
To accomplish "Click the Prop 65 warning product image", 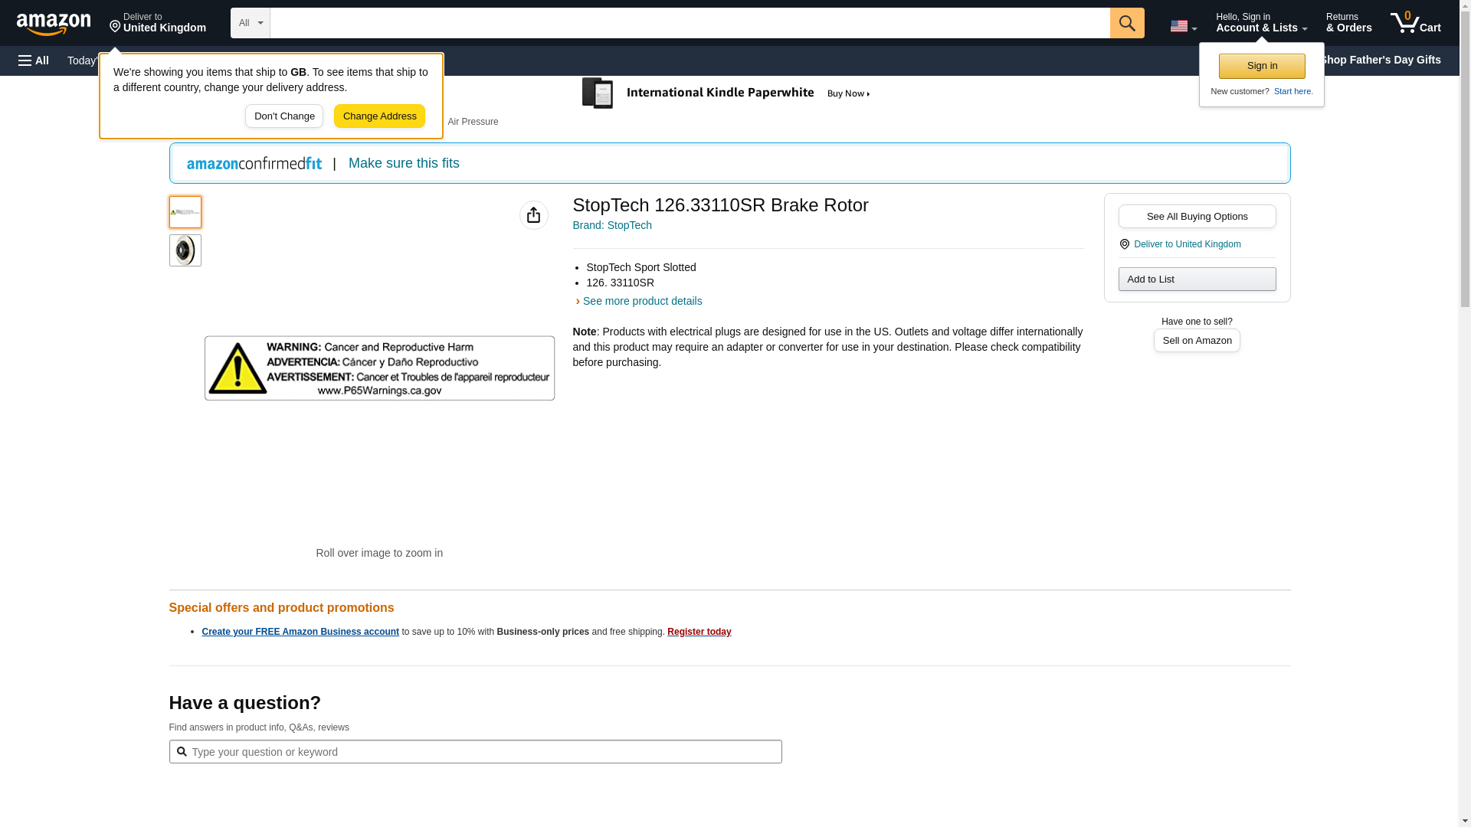I will pos(379,368).
